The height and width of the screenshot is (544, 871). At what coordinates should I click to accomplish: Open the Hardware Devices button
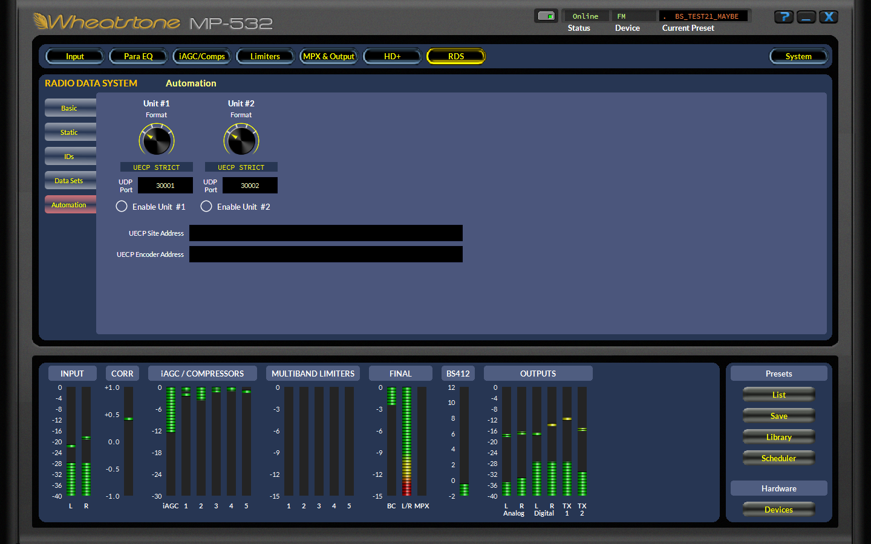coord(779,510)
